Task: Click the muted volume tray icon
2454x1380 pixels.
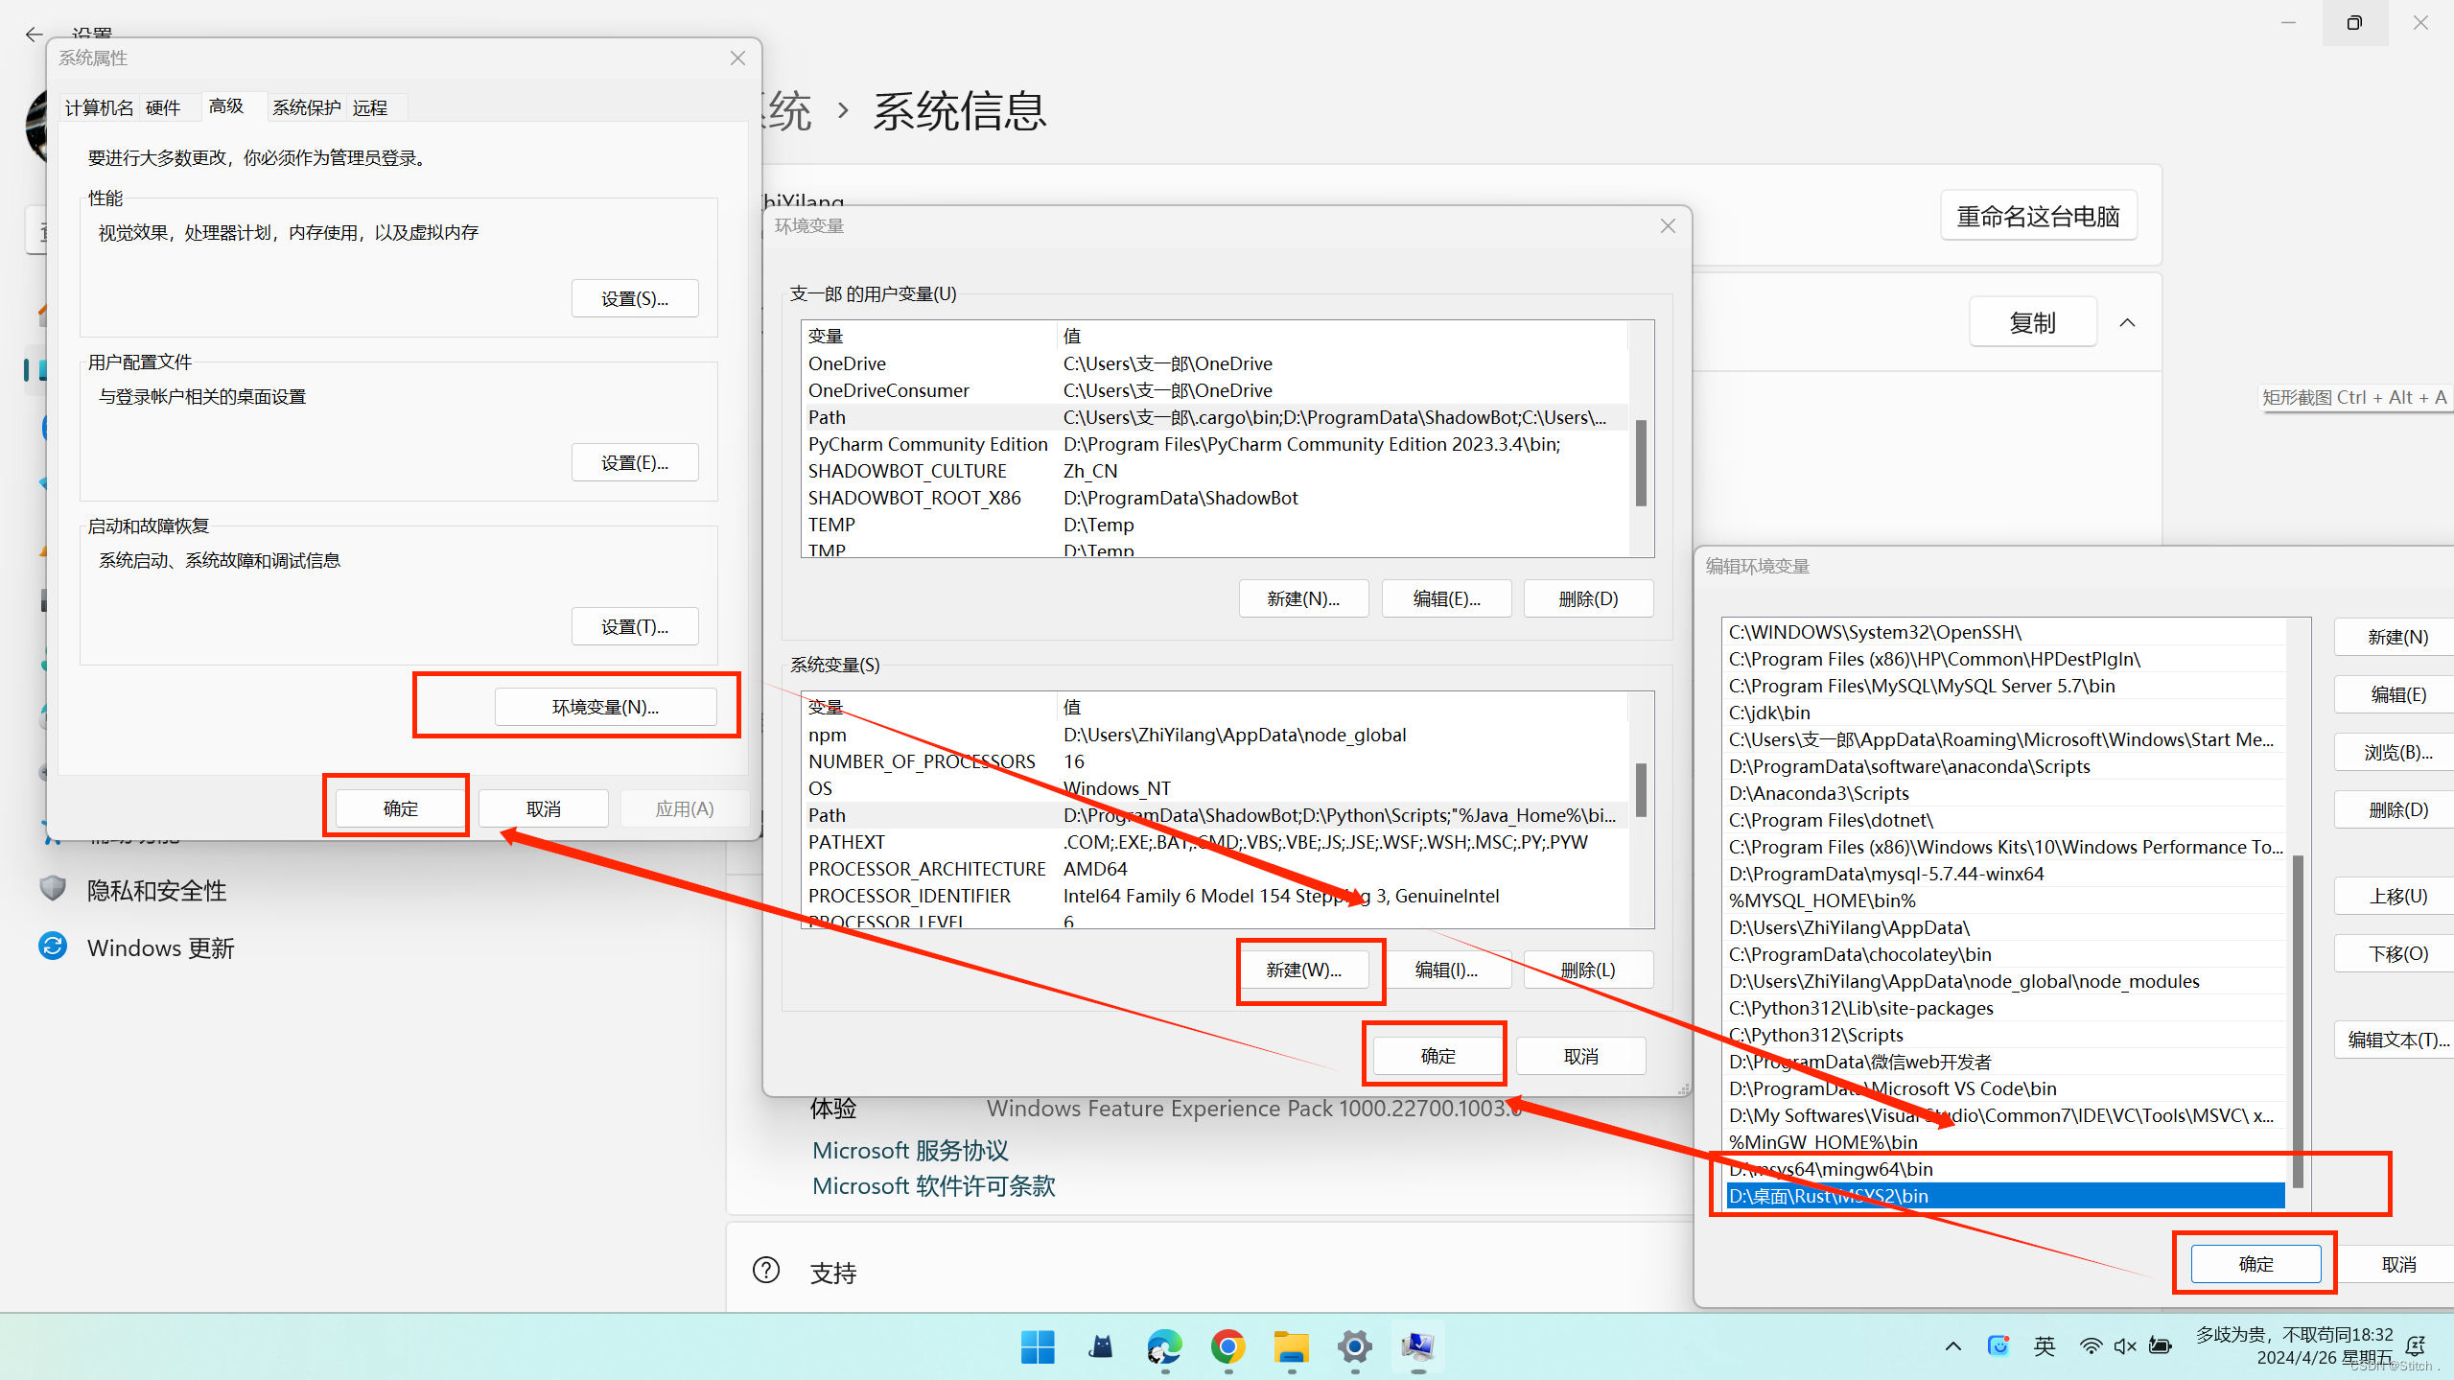Action: click(2124, 1346)
